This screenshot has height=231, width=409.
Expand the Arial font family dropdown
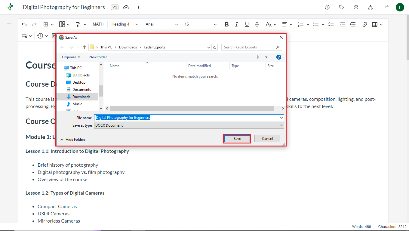click(x=161, y=24)
